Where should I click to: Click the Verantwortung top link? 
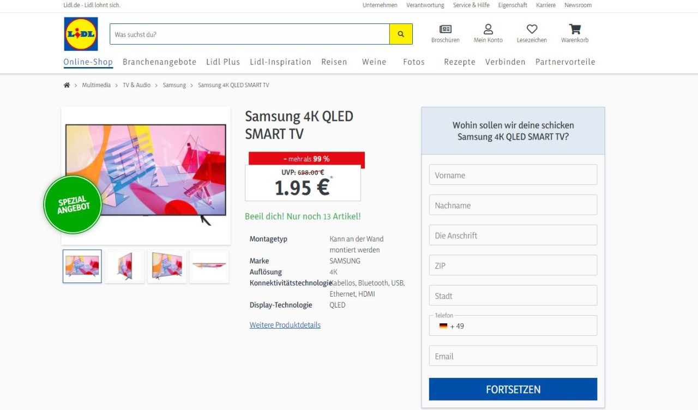(x=425, y=5)
